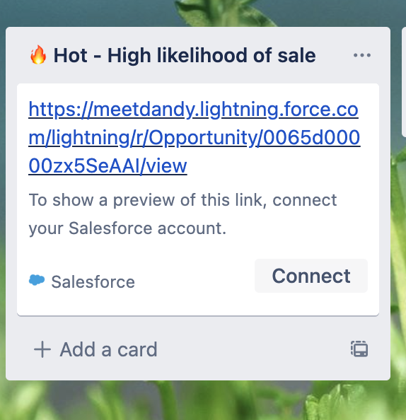Image resolution: width=406 pixels, height=420 pixels.
Task: Click the link ending 00zx5SeAAI/view
Action: coord(108,165)
